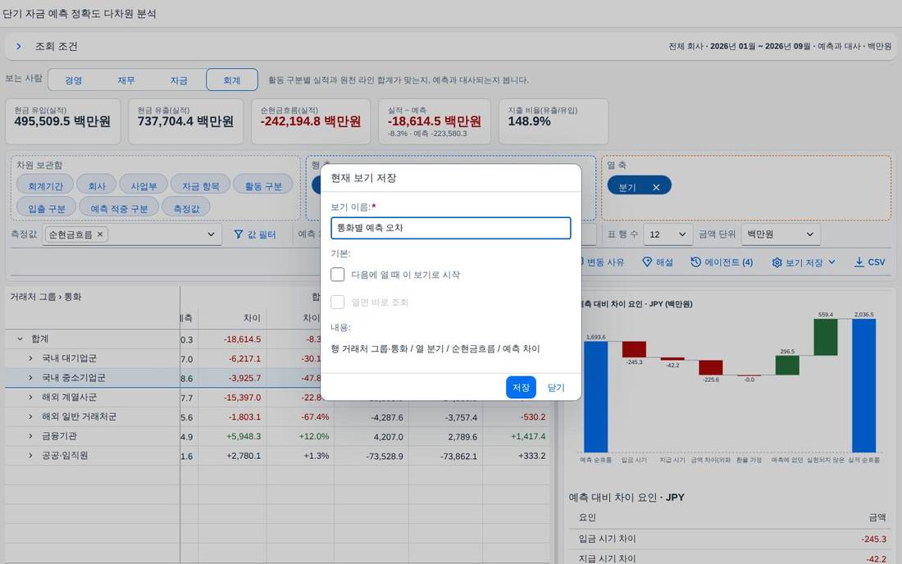The height and width of the screenshot is (564, 902).
Task: Open the 값 필터 filter icon
Action: pos(238,234)
